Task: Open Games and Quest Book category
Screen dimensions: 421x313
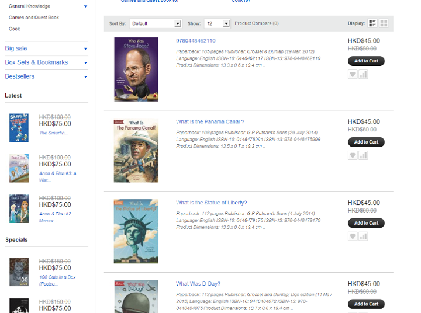Action: point(34,18)
